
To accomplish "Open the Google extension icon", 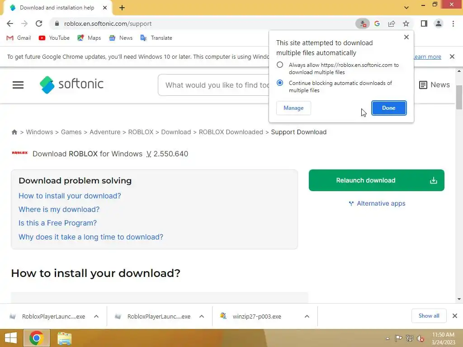I will pos(377,23).
